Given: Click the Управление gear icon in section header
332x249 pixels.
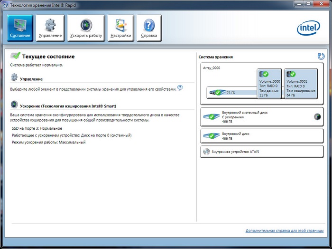Looking at the screenshot, I should [14, 77].
